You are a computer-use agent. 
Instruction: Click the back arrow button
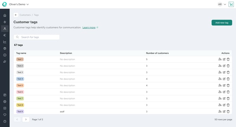(16, 15)
